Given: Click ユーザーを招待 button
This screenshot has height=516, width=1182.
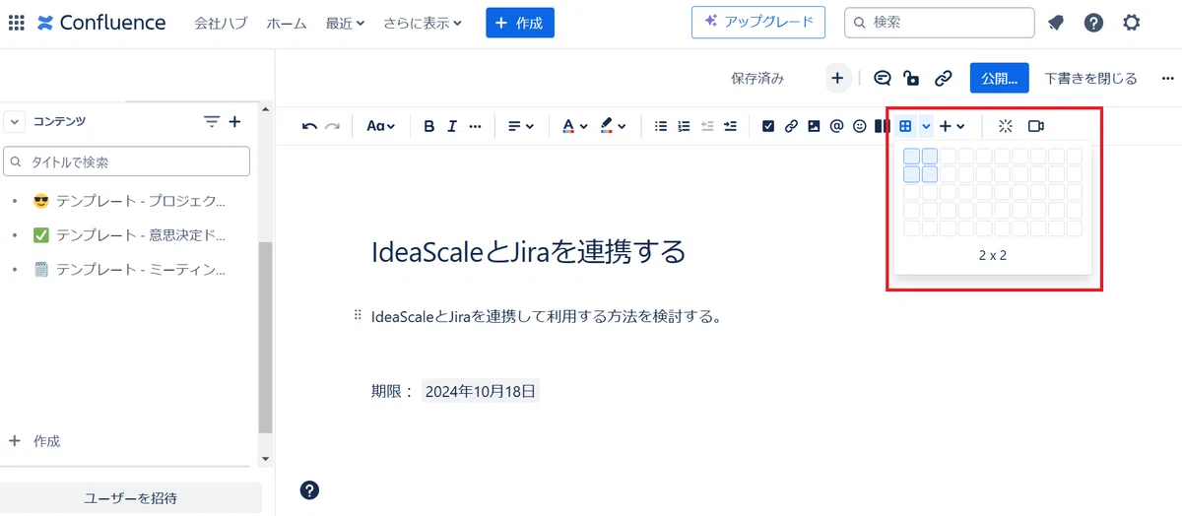Looking at the screenshot, I should click(131, 498).
